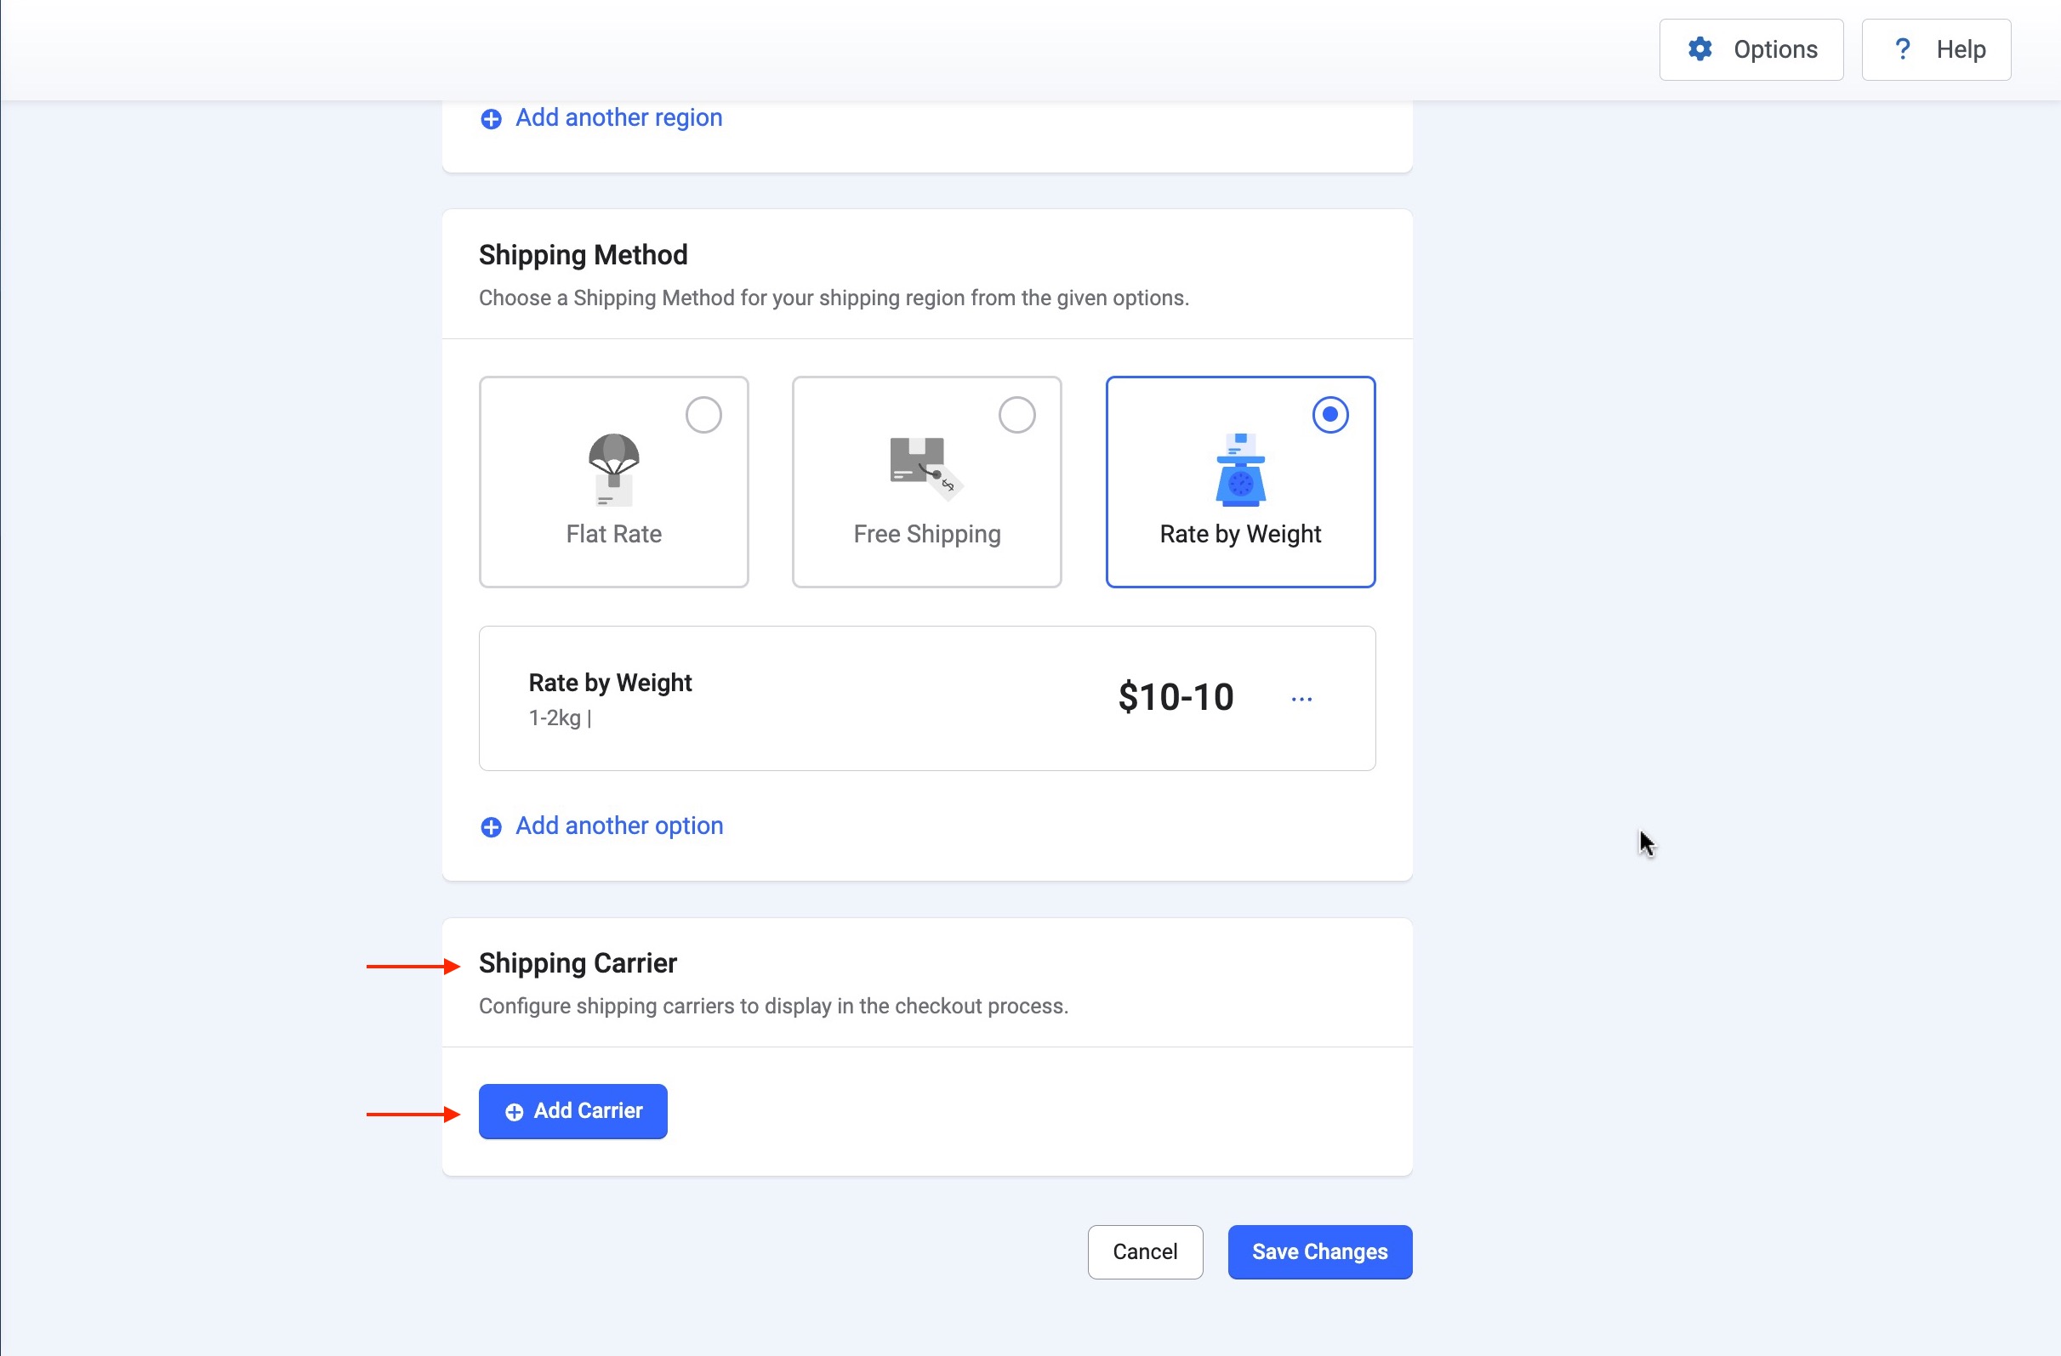Viewport: 2061px width, 1356px height.
Task: Click the Add another region link
Action: 618,117
